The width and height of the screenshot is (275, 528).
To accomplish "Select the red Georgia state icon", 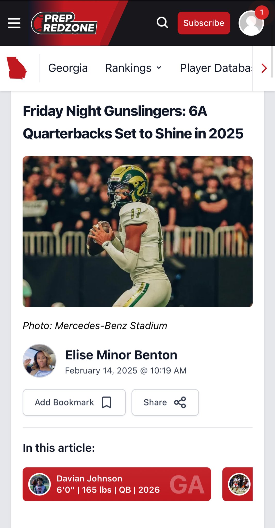I will (x=17, y=68).
